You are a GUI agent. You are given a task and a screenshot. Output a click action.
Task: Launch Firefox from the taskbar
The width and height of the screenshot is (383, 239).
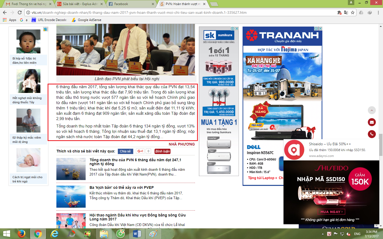coord(21,234)
